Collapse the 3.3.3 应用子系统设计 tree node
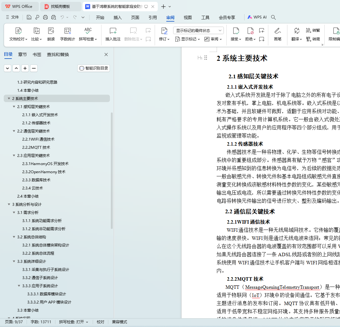340x327 pixels. tap(19, 286)
